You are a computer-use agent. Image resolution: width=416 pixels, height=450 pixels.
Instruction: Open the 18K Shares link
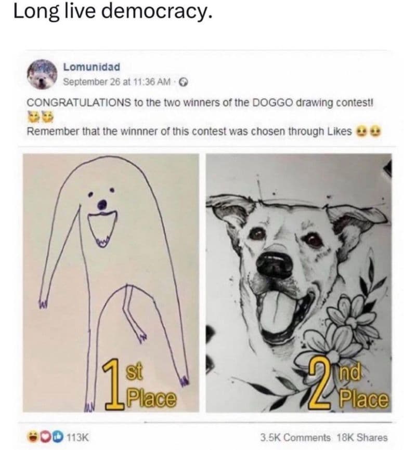362,438
